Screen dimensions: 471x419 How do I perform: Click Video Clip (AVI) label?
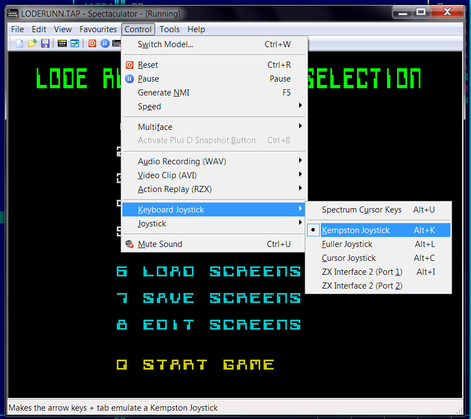tap(167, 175)
